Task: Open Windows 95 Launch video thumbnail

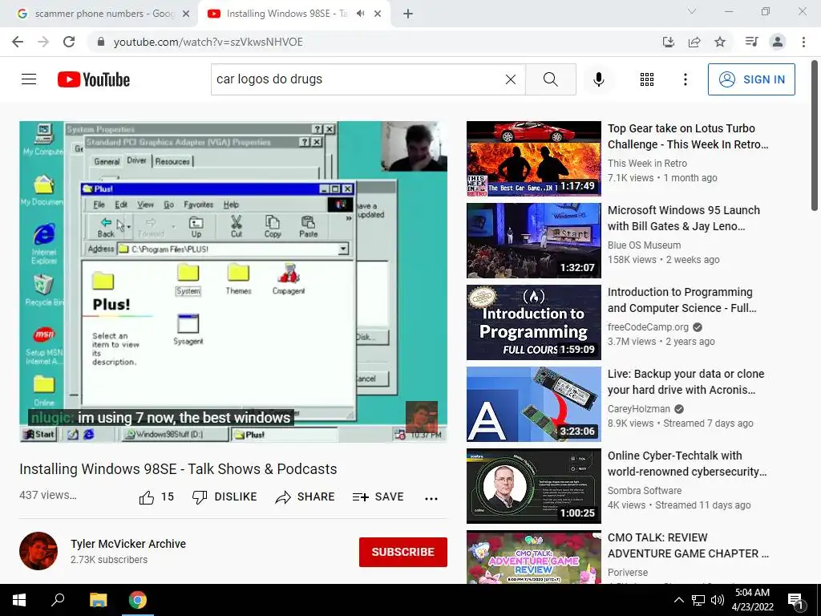Action: click(533, 241)
